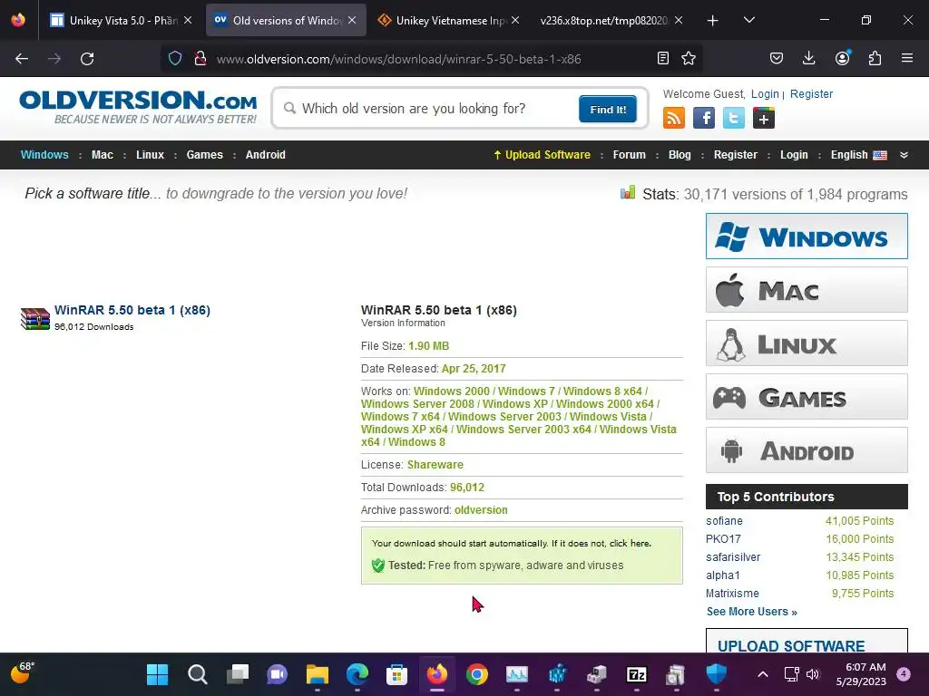Bookmark this page with star icon
The height and width of the screenshot is (696, 929).
coord(689,58)
